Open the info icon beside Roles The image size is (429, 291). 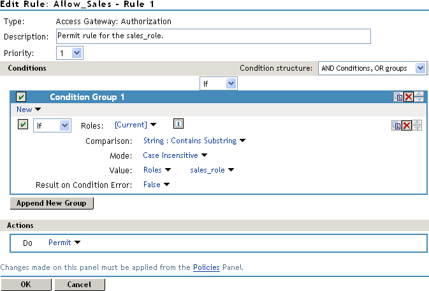tap(178, 124)
